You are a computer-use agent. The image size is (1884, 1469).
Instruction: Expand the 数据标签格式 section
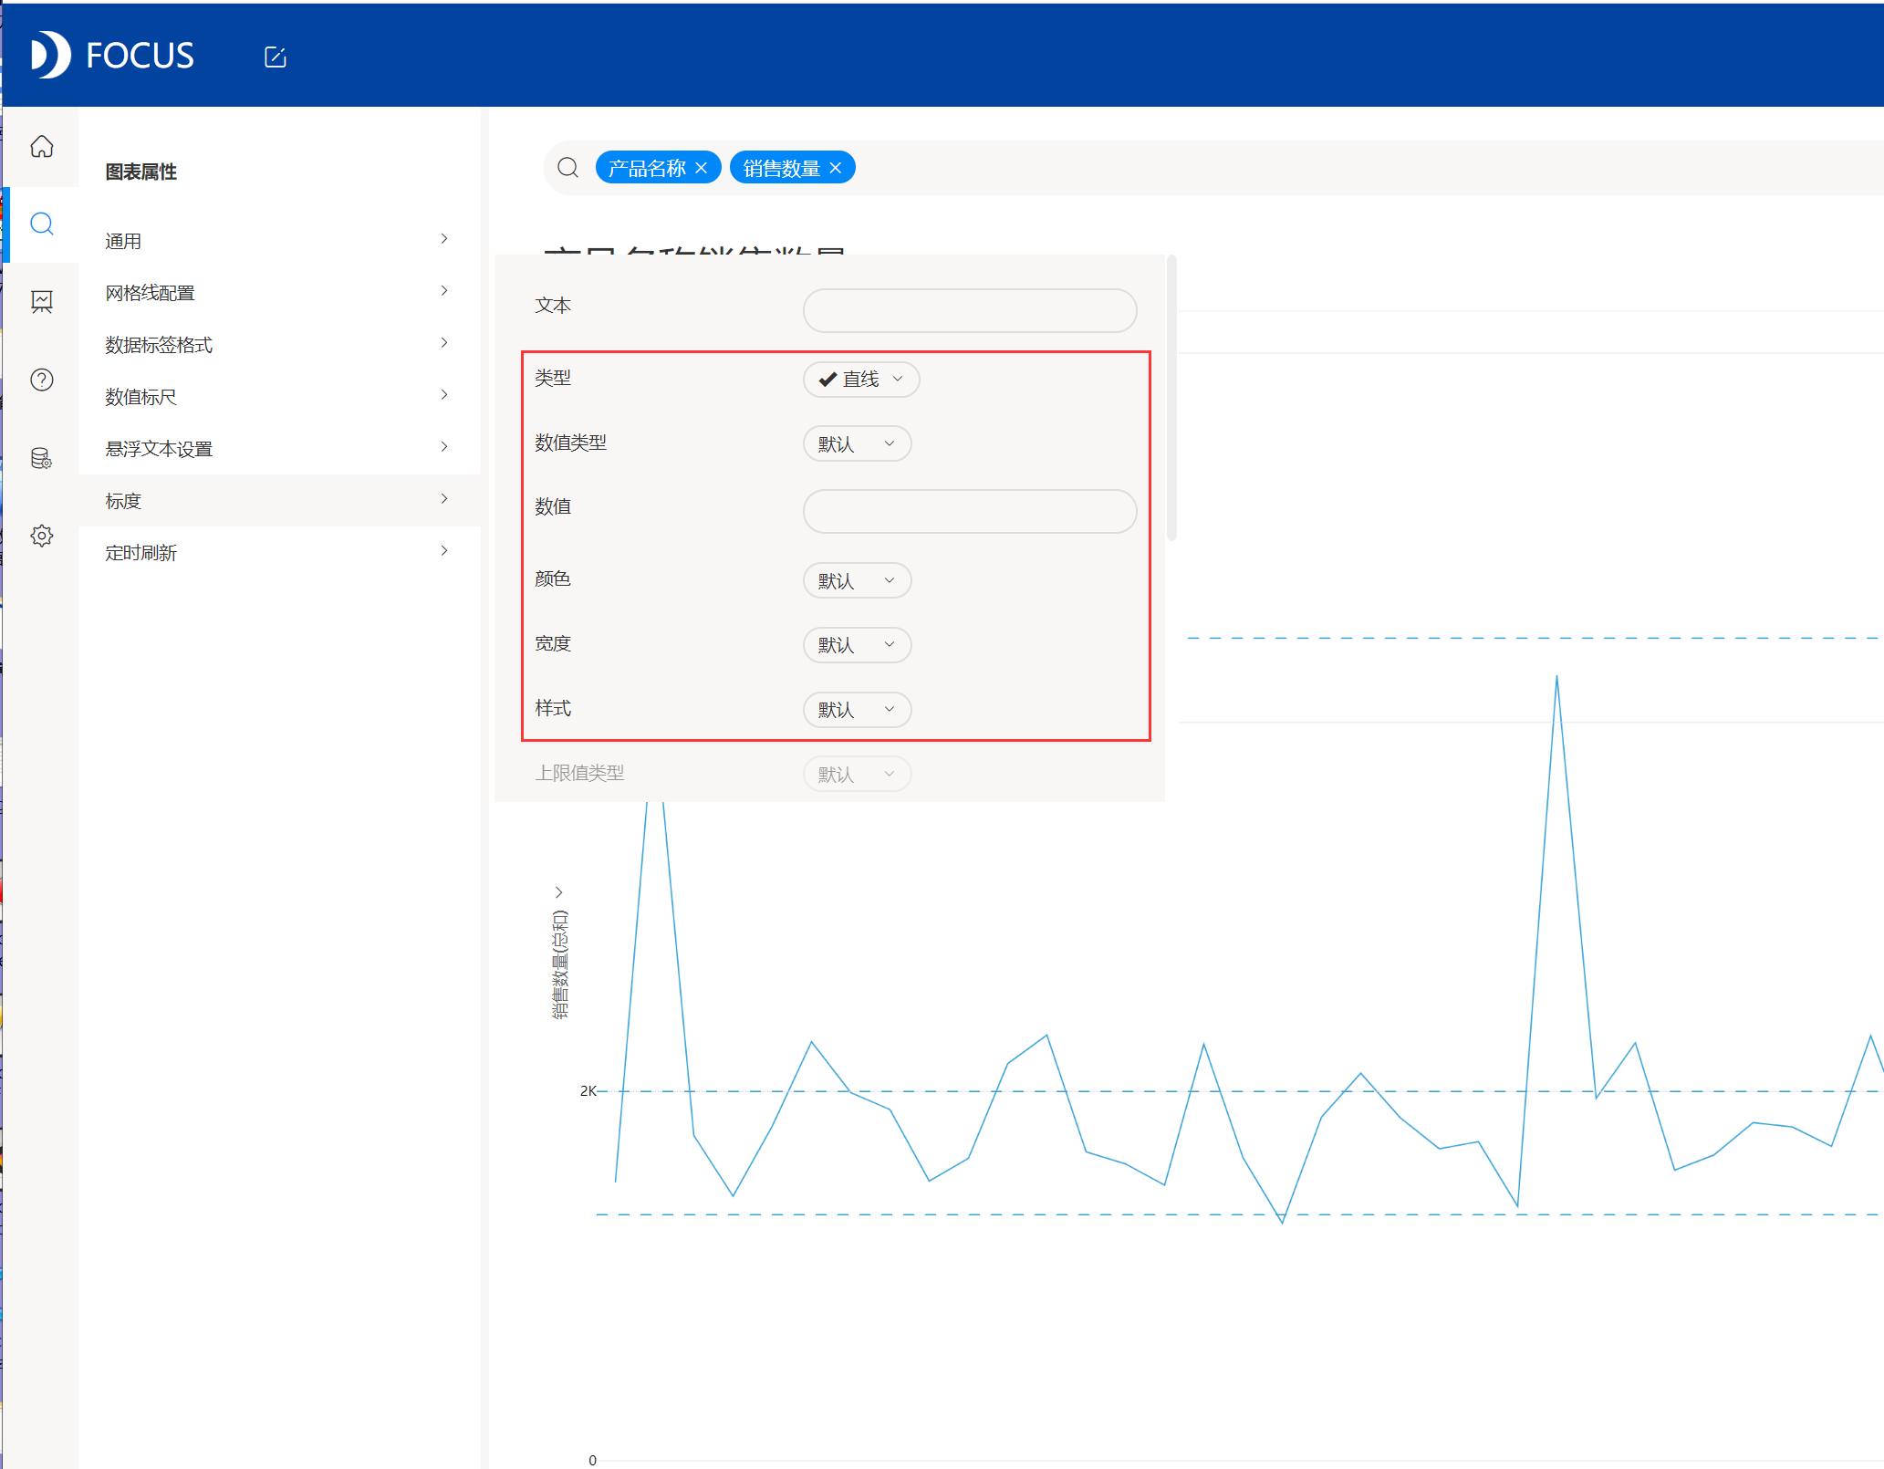coord(279,344)
